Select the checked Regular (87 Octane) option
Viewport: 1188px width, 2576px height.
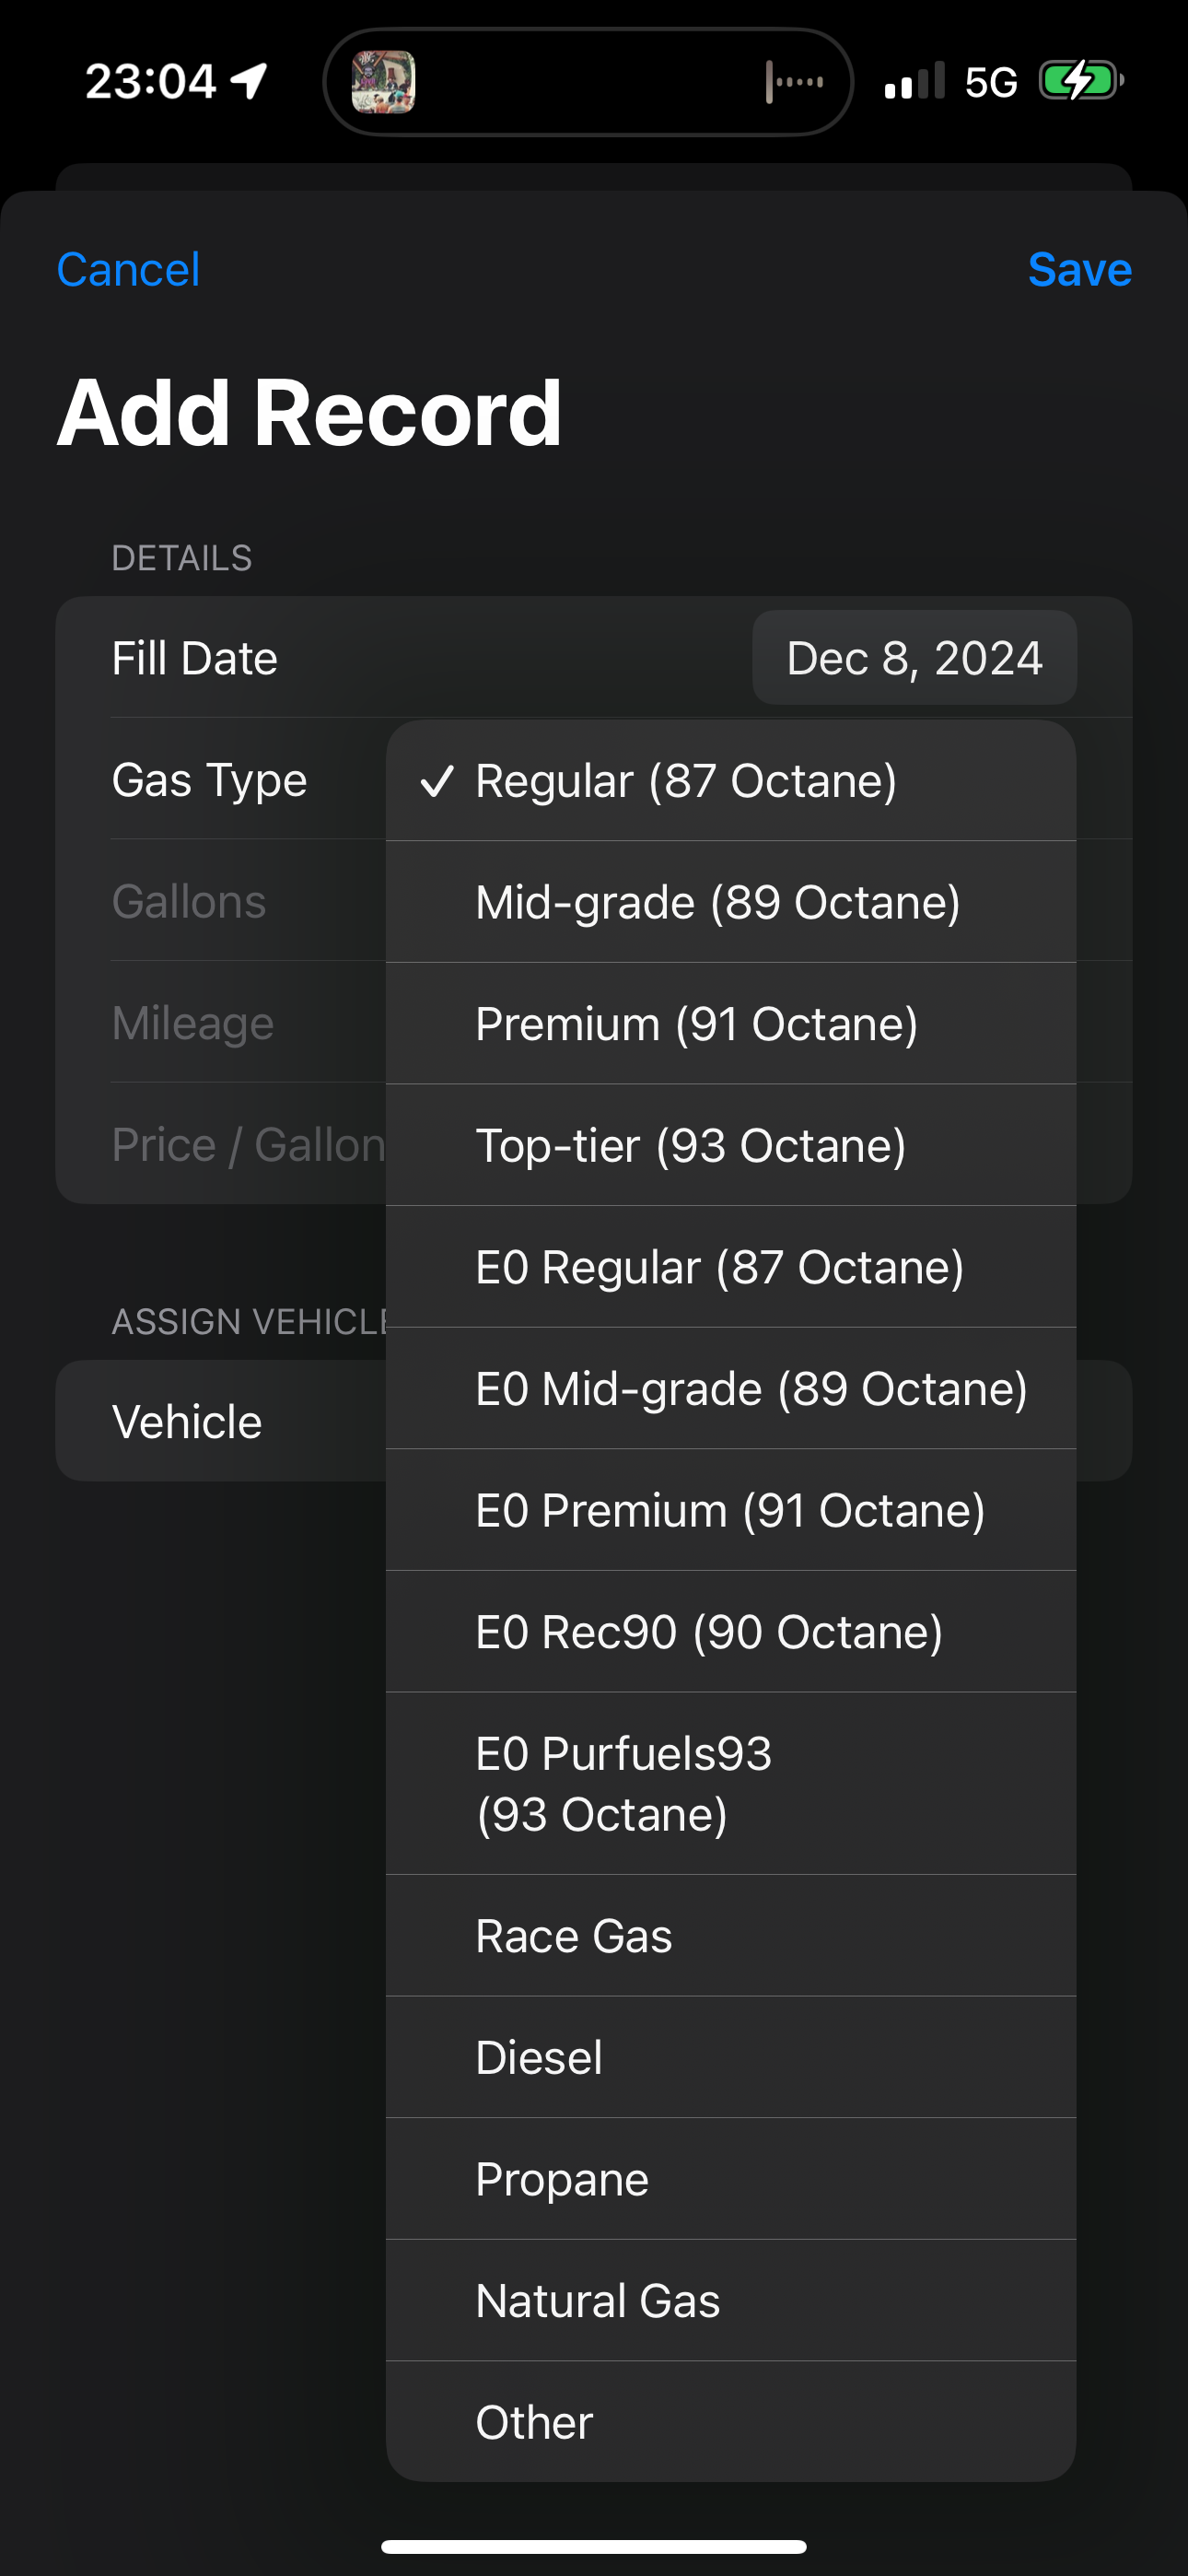click(x=731, y=781)
